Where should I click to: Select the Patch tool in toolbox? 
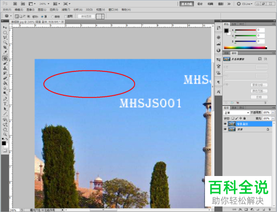(x=5, y=58)
